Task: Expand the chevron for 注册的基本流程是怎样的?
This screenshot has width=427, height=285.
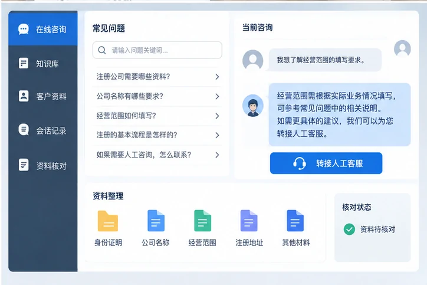Action: tap(217, 135)
